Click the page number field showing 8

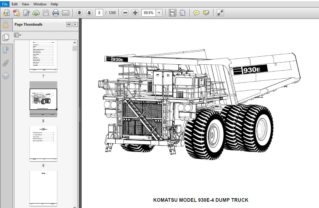pos(99,13)
